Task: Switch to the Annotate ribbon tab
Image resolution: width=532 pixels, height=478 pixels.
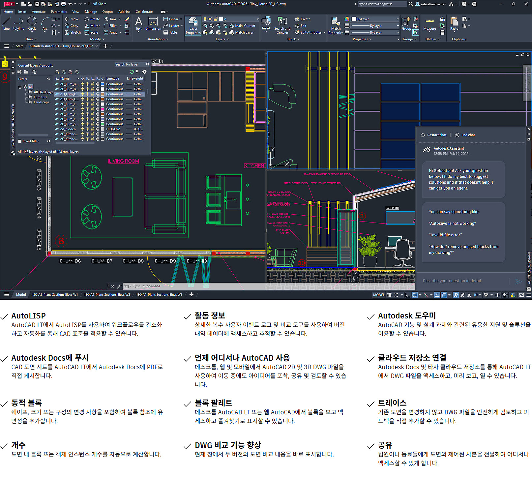Action: pos(39,11)
